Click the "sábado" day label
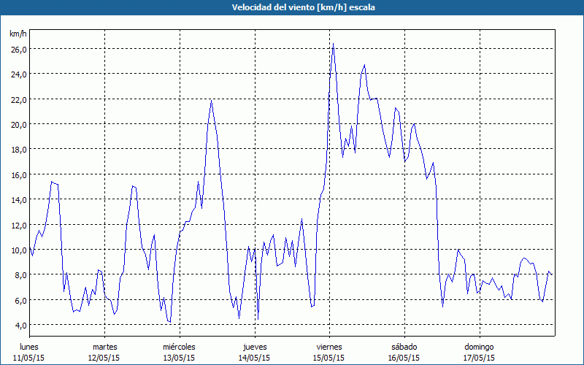 pyautogui.click(x=404, y=346)
